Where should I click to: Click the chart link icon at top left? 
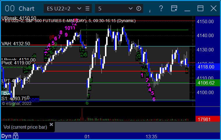pos(10,8)
